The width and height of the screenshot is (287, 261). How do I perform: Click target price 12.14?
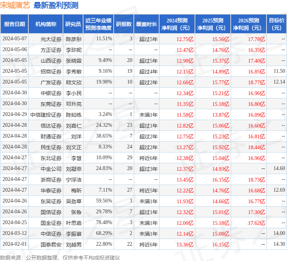coord(279,82)
